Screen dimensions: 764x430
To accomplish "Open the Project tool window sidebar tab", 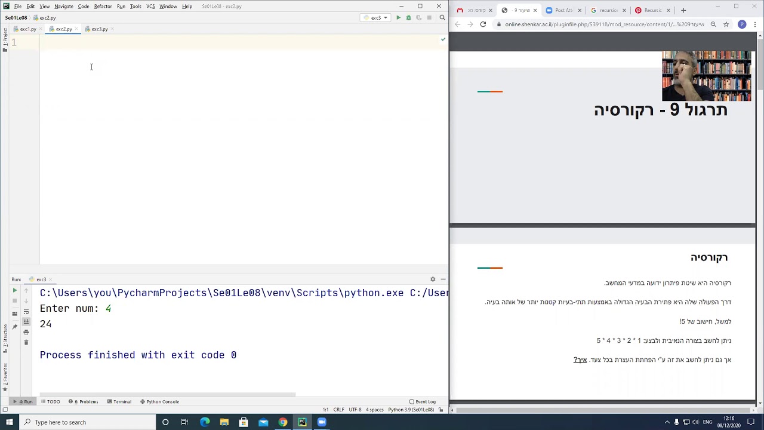I will pos(5,39).
